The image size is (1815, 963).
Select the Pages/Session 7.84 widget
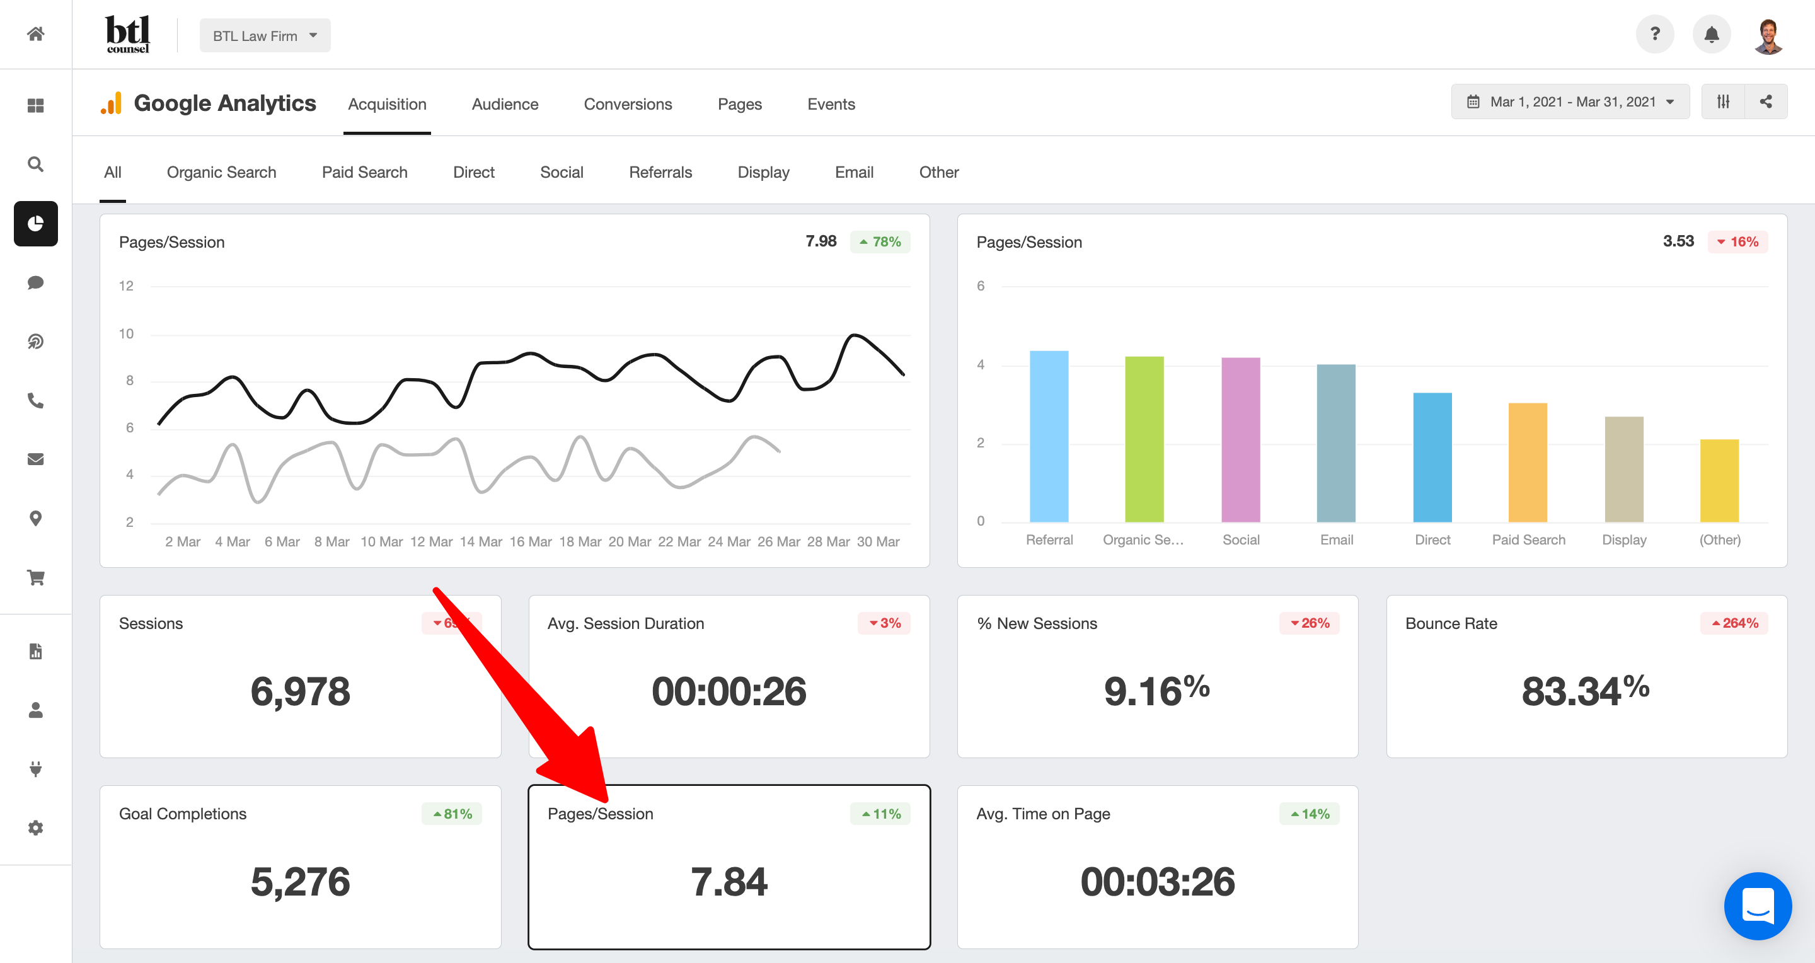click(729, 867)
